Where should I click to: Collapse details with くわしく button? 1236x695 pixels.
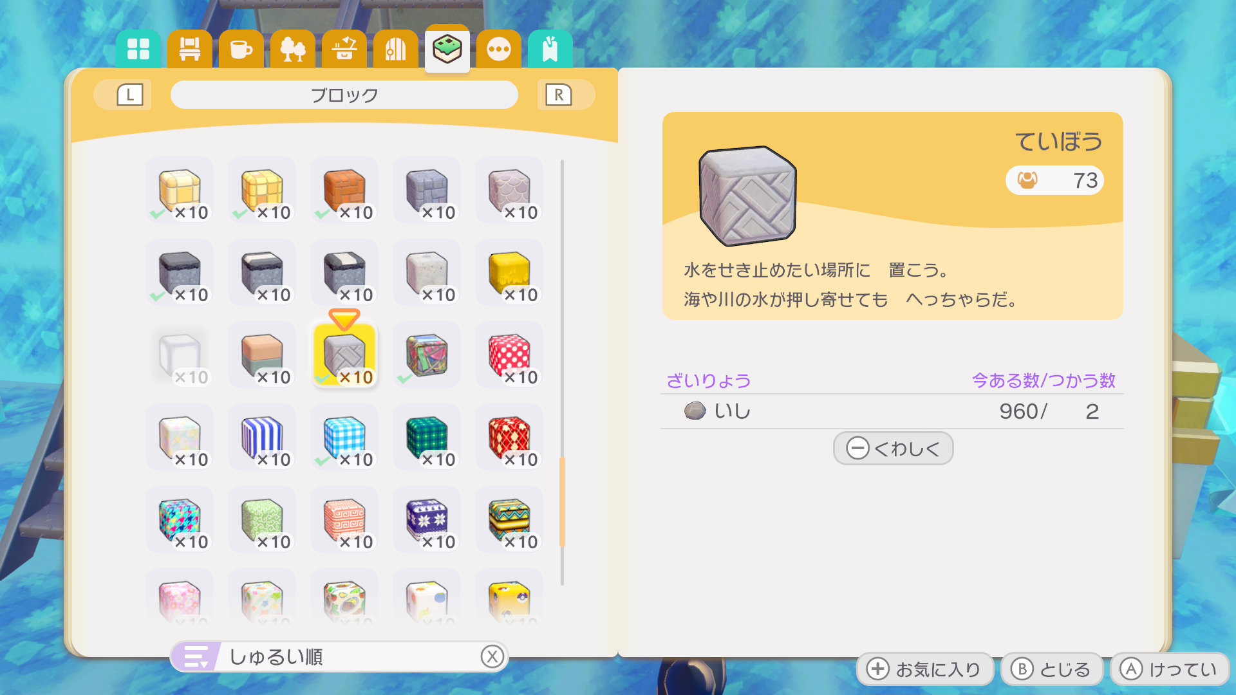click(893, 448)
